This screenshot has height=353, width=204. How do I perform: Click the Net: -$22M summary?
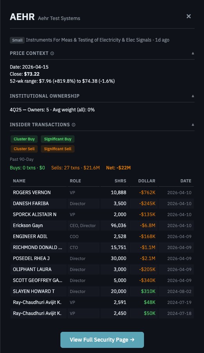[x=118, y=168]
